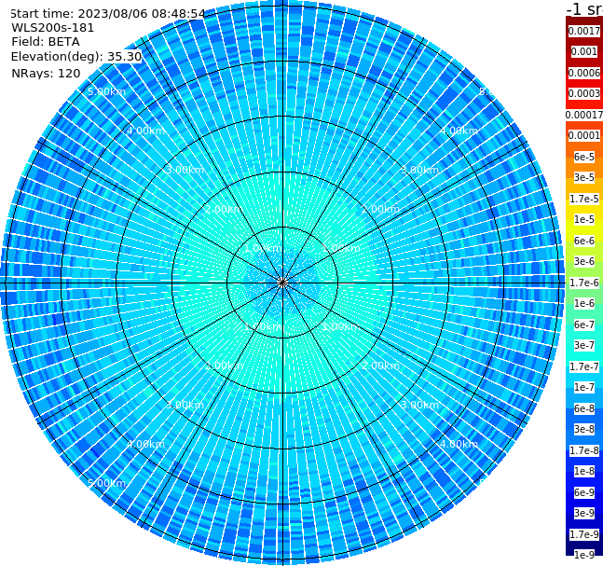Pick the 1e-6 colorbar tick label
Viewport: 603px width, 566px height.
pyautogui.click(x=584, y=303)
